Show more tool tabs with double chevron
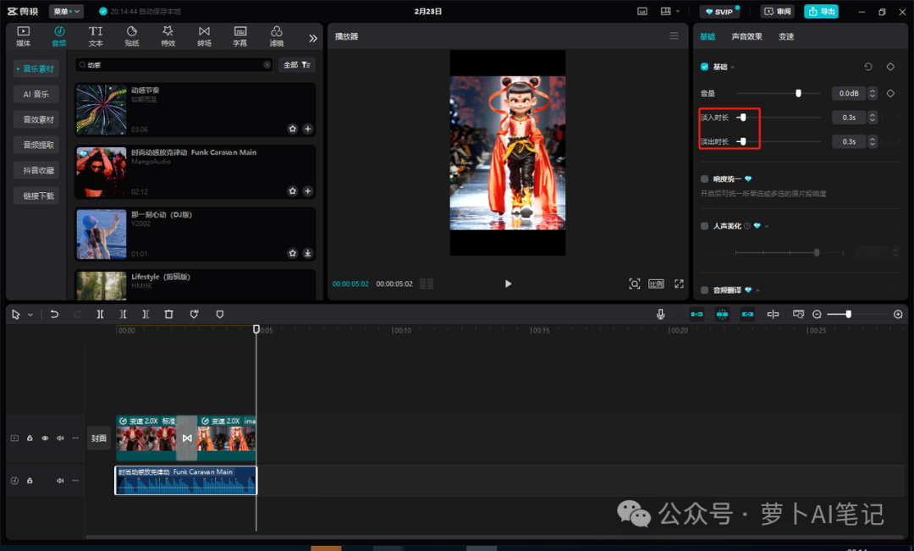 click(313, 38)
